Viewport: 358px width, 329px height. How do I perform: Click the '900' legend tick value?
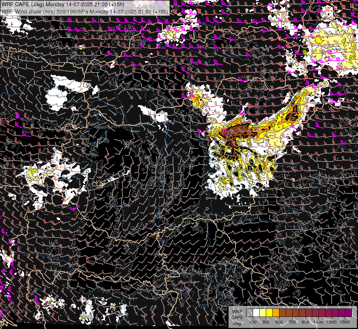305,322
